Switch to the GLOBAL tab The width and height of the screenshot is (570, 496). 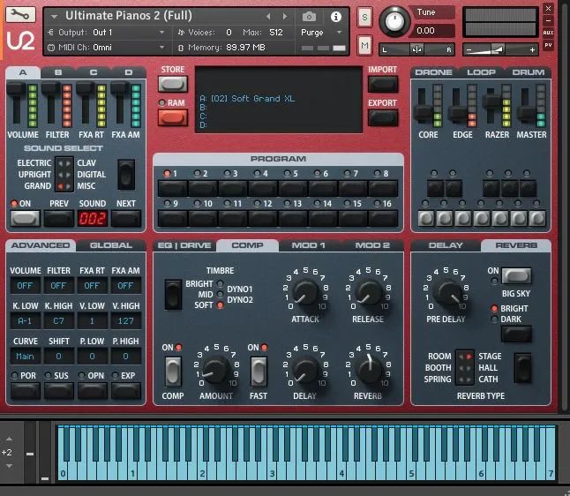pos(111,245)
